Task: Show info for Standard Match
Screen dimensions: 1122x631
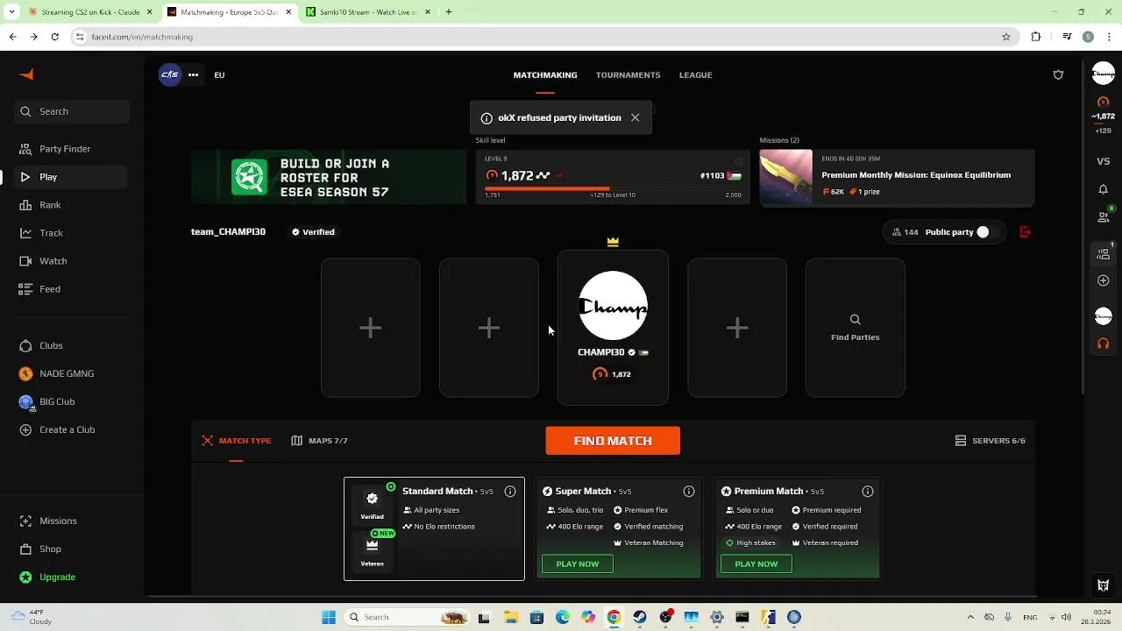Action: pyautogui.click(x=510, y=492)
